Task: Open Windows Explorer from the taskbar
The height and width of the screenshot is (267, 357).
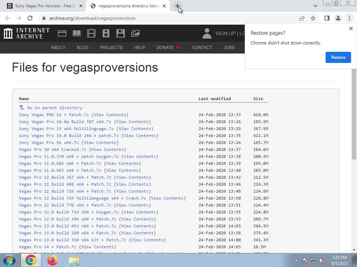Action: point(74,260)
